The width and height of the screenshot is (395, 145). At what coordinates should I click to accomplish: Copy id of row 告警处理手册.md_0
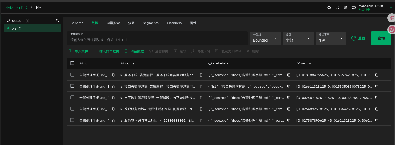click(113, 75)
